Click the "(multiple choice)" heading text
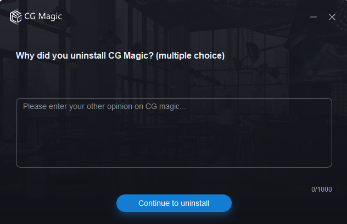347x224 pixels. coord(191,56)
